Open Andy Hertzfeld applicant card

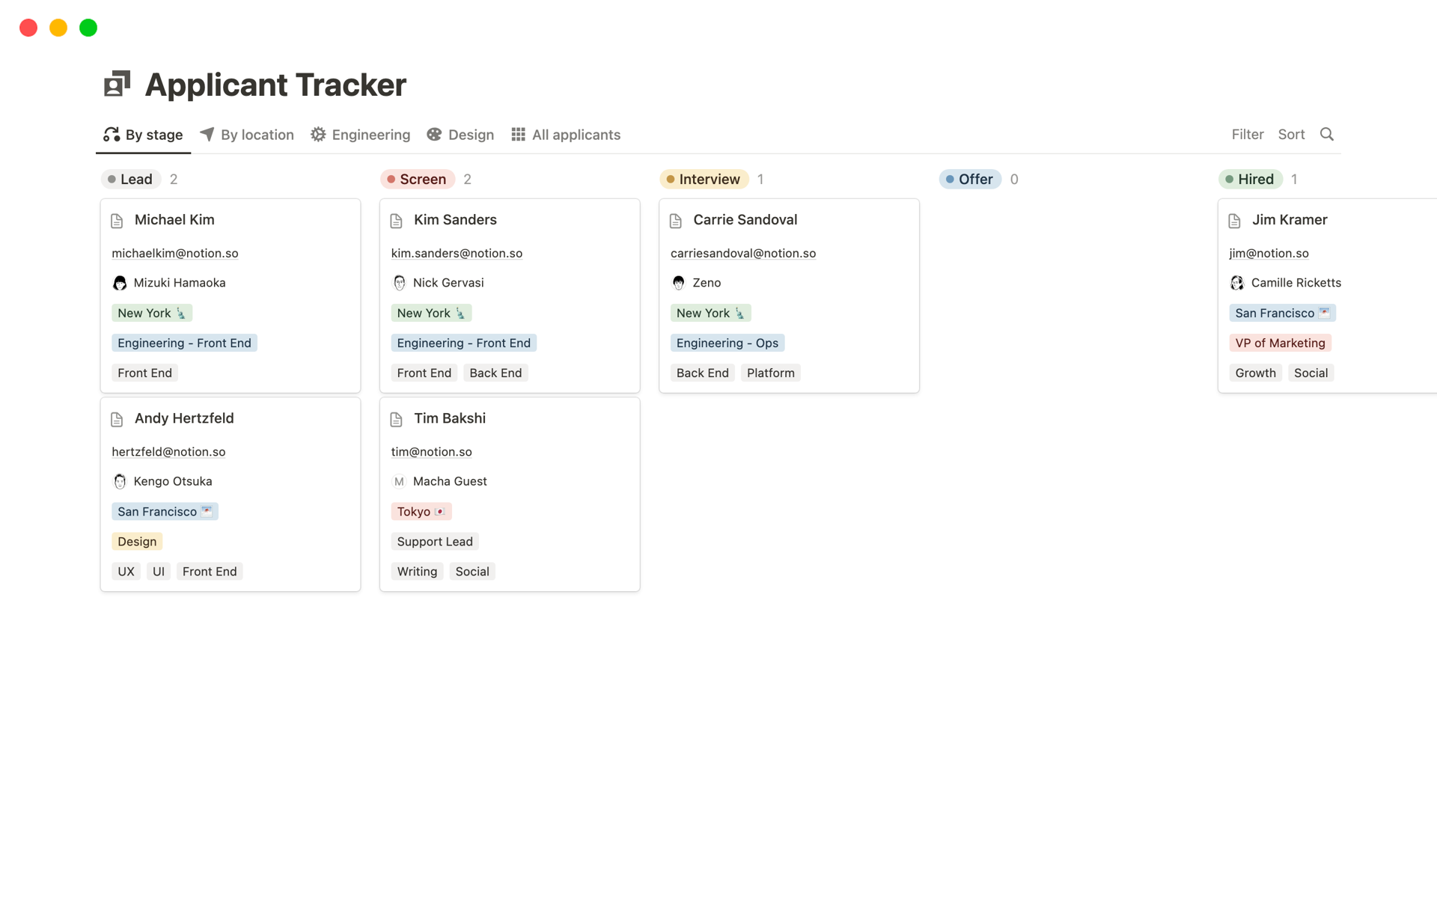coord(185,418)
